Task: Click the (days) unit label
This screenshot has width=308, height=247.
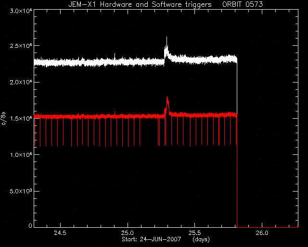Action: pyautogui.click(x=201, y=239)
